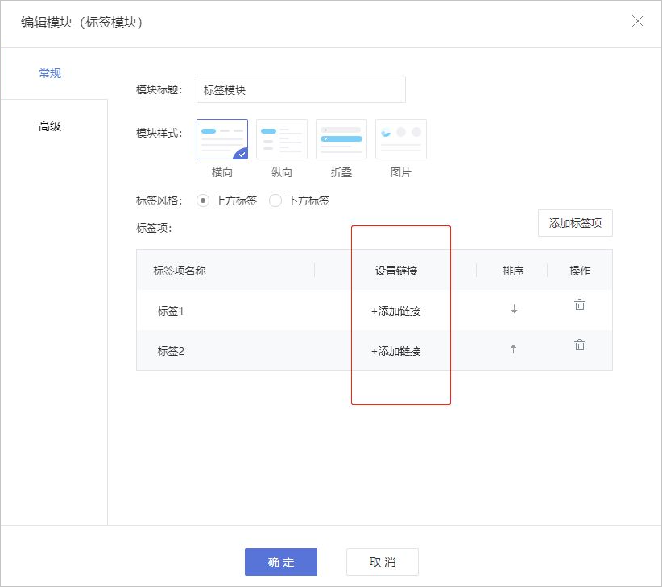
Task: Select the 上方标签 radio button
Action: click(203, 200)
